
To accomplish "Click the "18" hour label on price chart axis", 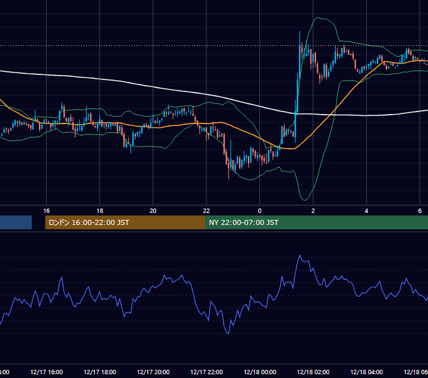I will (100, 211).
